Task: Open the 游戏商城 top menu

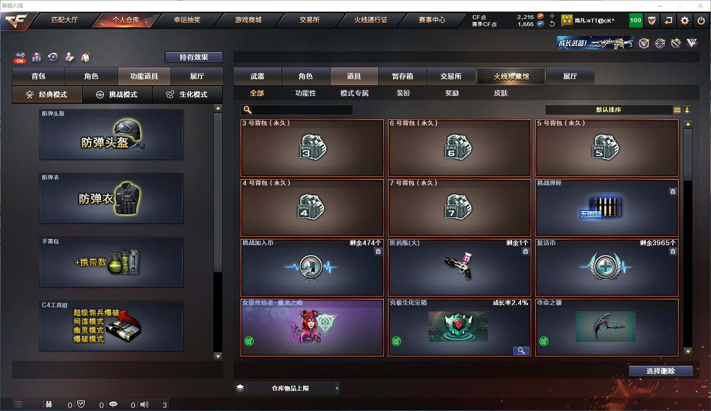Action: [x=248, y=20]
